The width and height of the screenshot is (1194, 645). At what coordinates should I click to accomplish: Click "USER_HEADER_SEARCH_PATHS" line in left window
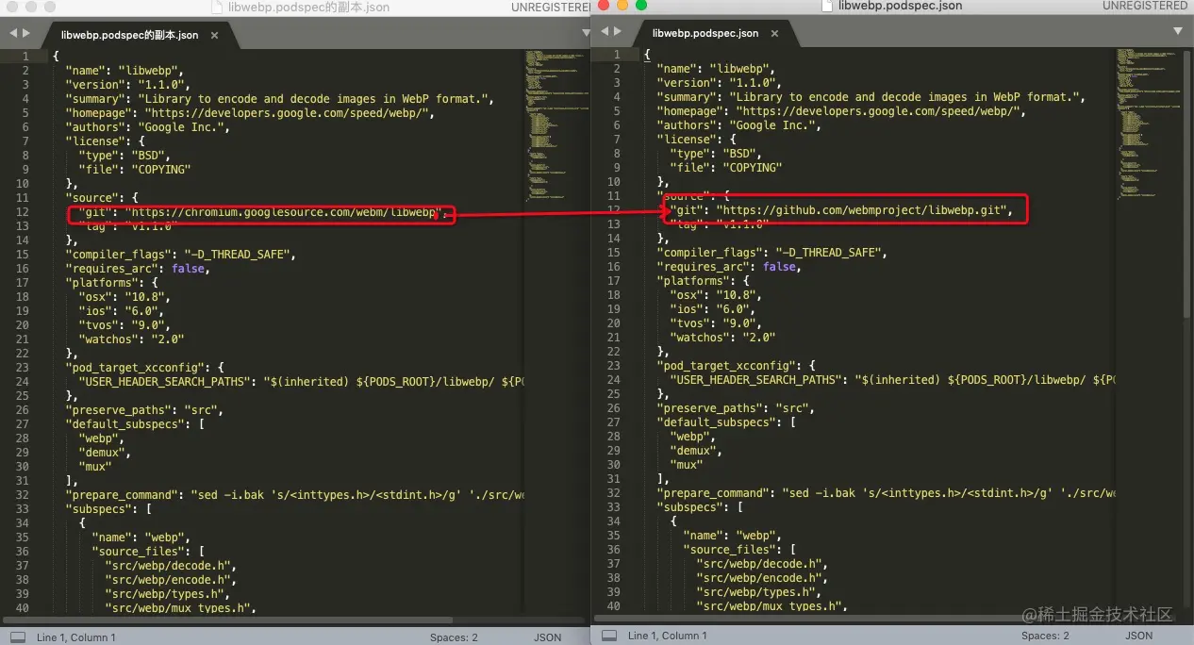(302, 381)
